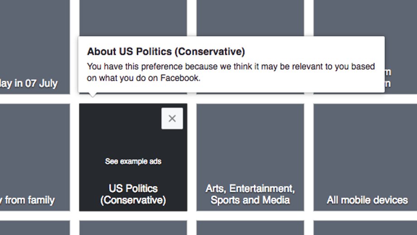Click the tooltip explanation text about your preference
This screenshot has height=235, width=417.
click(231, 72)
